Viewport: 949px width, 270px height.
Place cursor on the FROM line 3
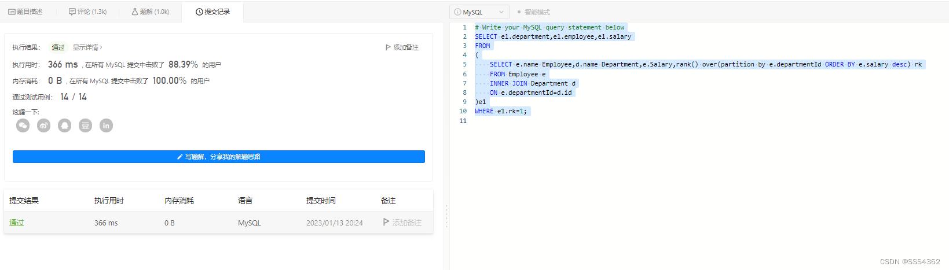tap(482, 46)
